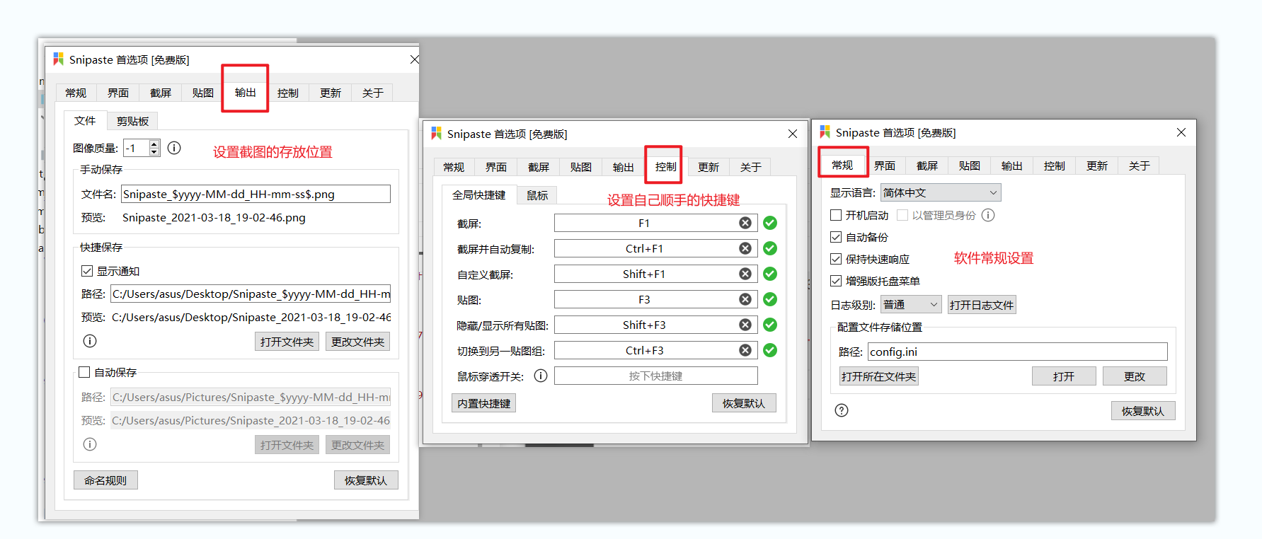Clear the Ctrl+F1 hotkey field
This screenshot has width=1262, height=539.
coord(745,248)
